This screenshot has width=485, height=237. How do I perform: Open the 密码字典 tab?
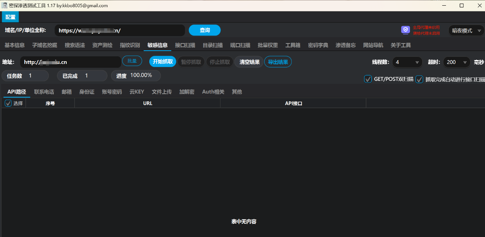click(x=318, y=45)
